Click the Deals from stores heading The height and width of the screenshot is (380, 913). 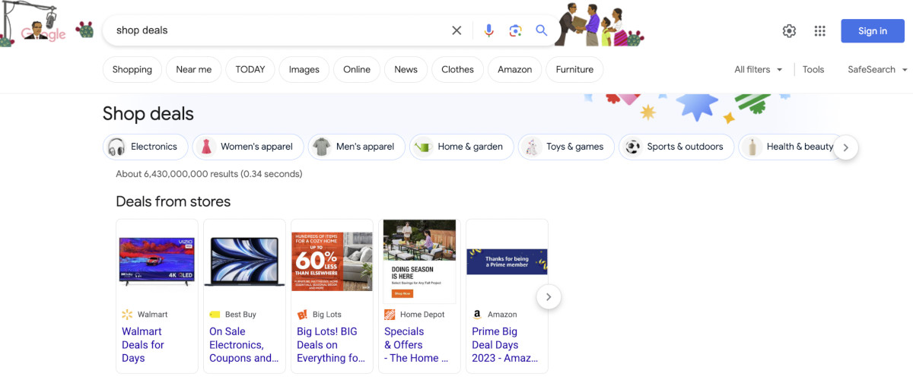173,201
